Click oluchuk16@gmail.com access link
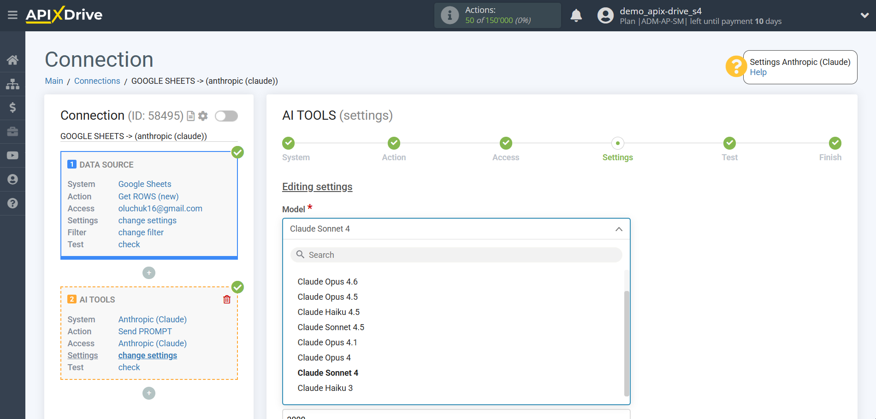This screenshot has height=419, width=876. tap(160, 209)
